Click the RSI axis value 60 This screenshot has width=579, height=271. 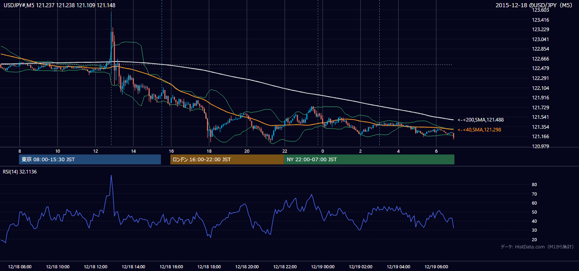[x=535, y=203]
